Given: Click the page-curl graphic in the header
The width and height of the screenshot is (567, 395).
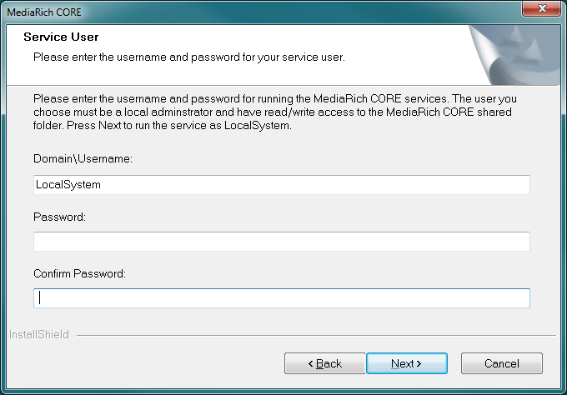Looking at the screenshot, I should (x=514, y=55).
